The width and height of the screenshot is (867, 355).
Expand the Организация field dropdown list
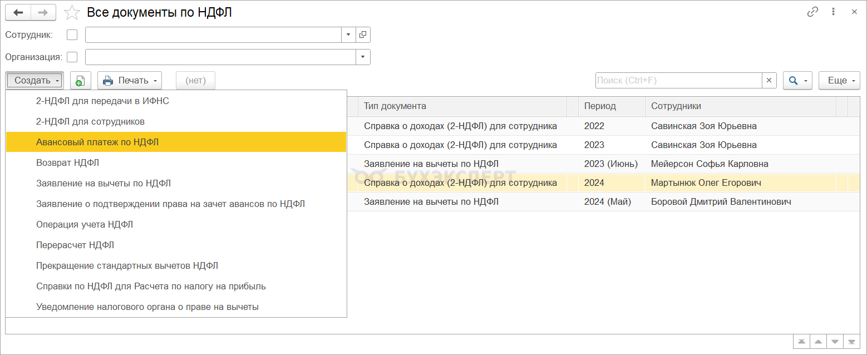pyautogui.click(x=363, y=57)
